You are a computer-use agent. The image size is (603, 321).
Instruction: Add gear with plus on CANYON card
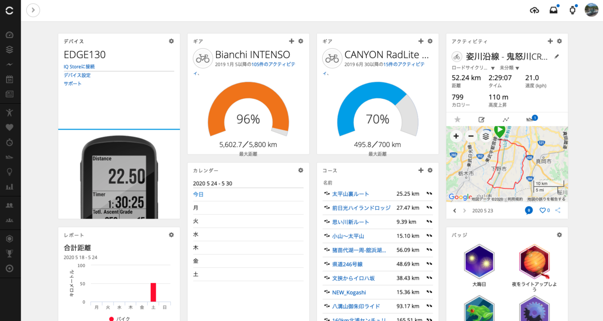coord(421,41)
